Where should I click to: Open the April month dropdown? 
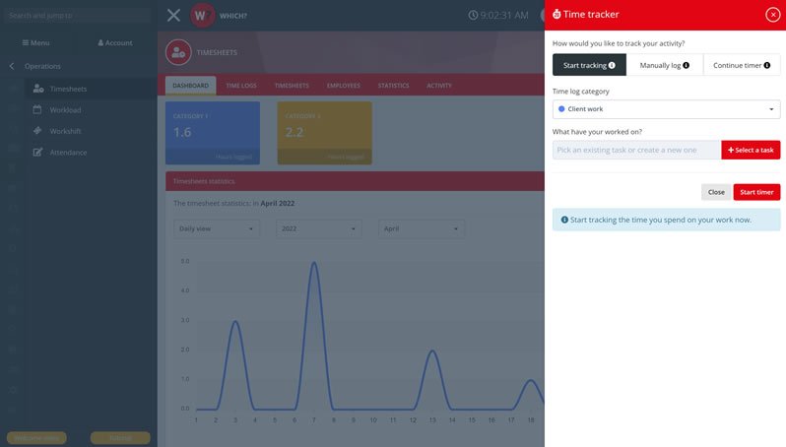click(421, 228)
